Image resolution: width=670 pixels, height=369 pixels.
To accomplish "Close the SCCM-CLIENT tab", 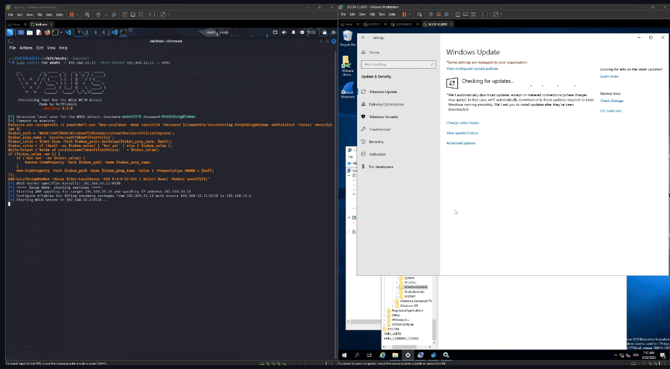I will click(x=451, y=24).
